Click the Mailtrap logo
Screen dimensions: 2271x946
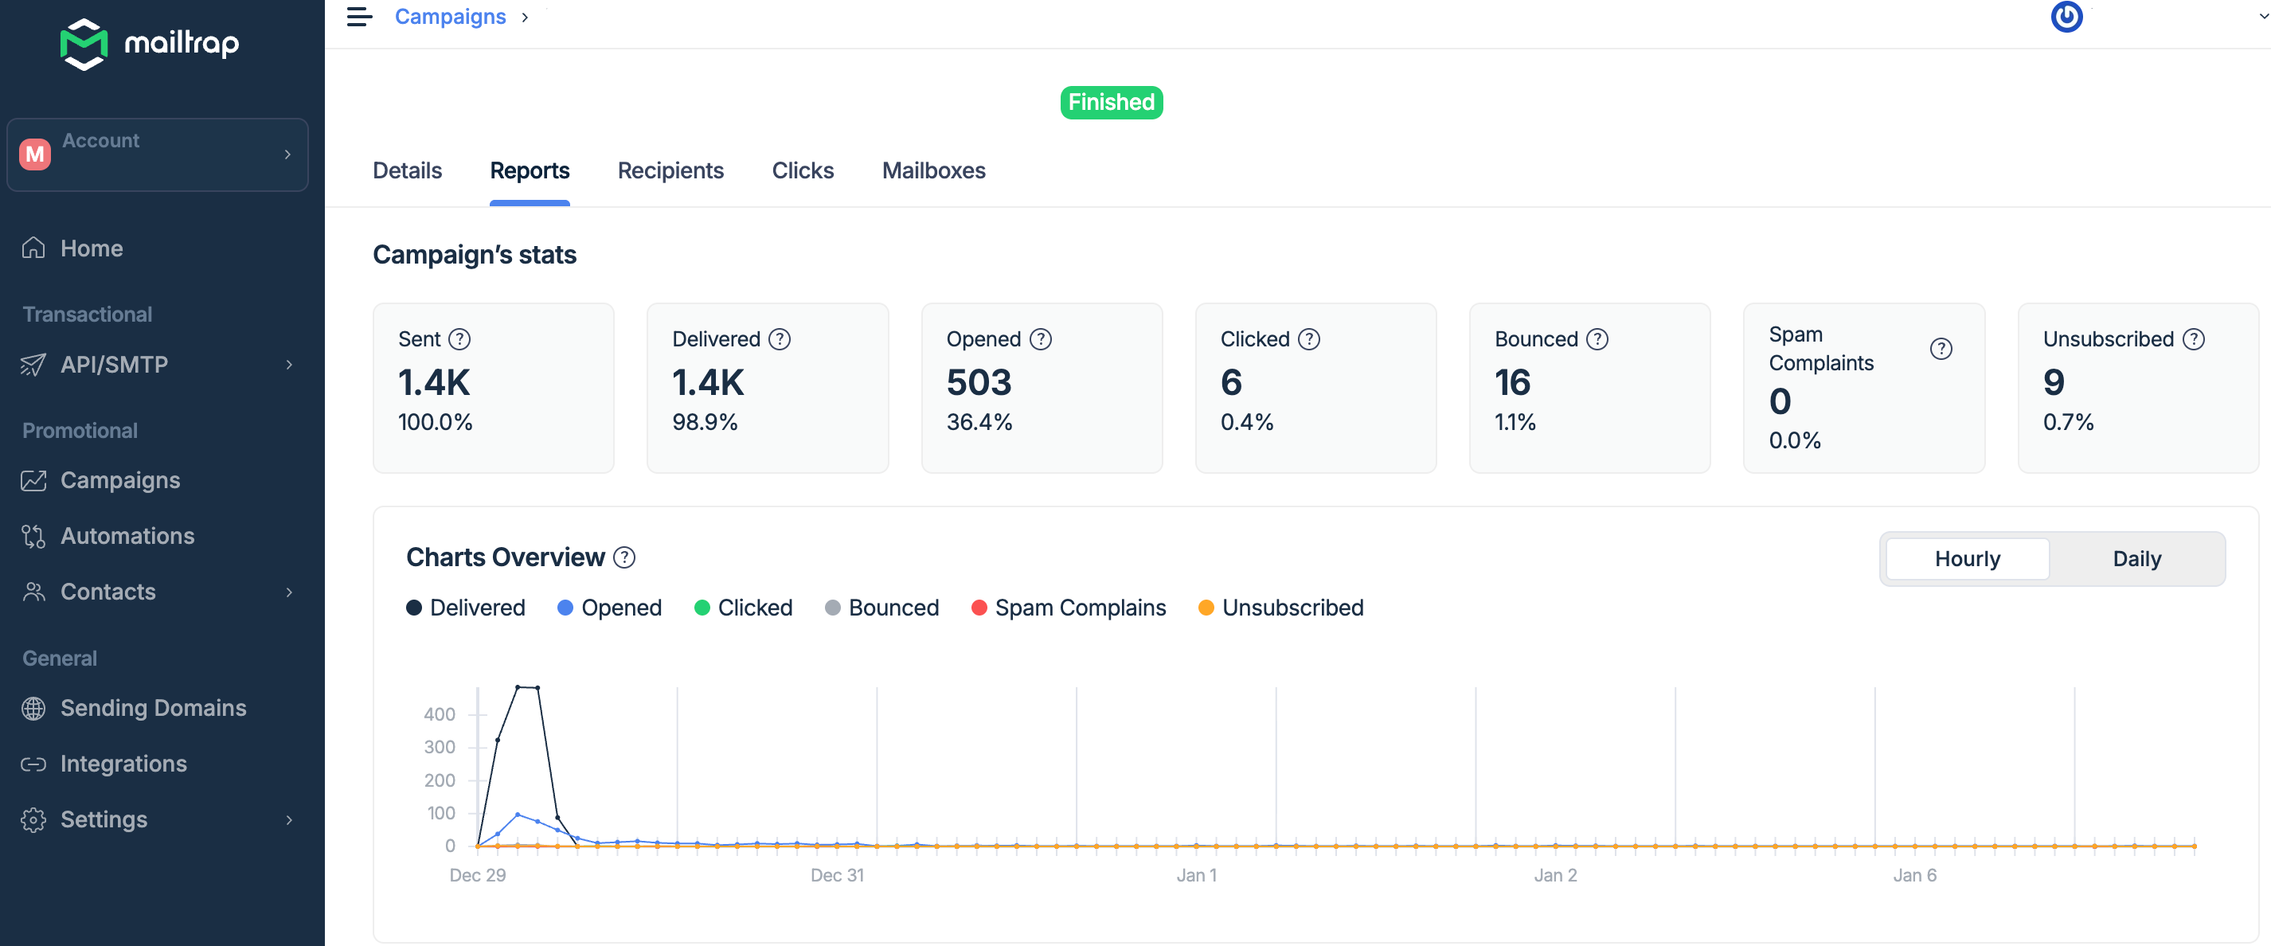149,43
